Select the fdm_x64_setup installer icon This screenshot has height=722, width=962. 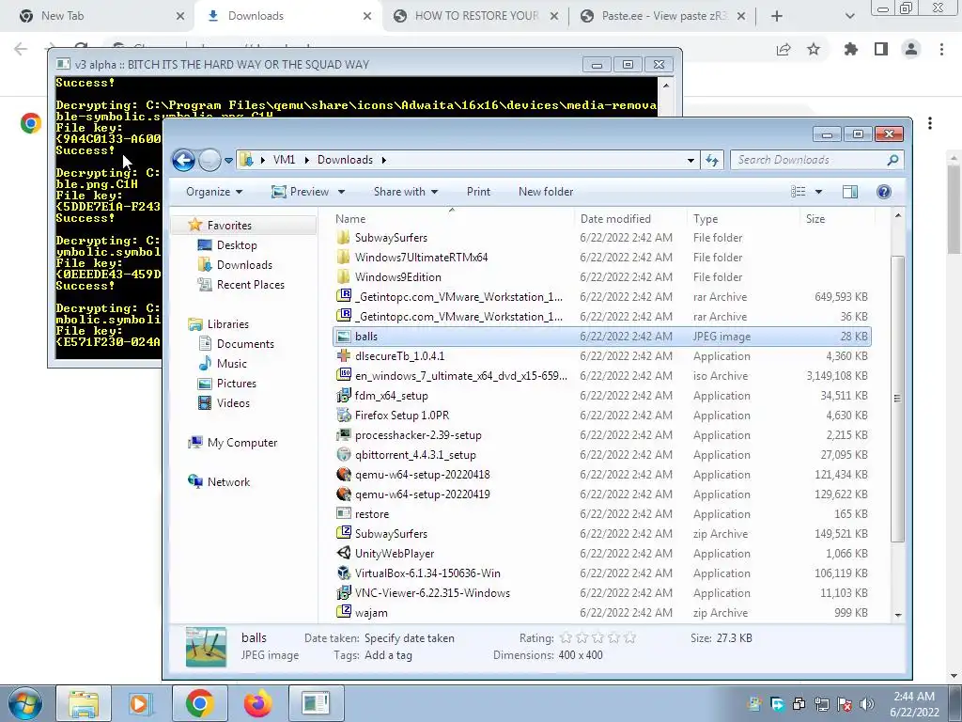(344, 396)
